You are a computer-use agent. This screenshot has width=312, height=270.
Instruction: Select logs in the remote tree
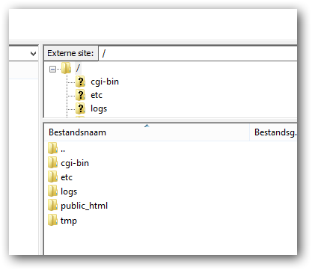click(99, 108)
